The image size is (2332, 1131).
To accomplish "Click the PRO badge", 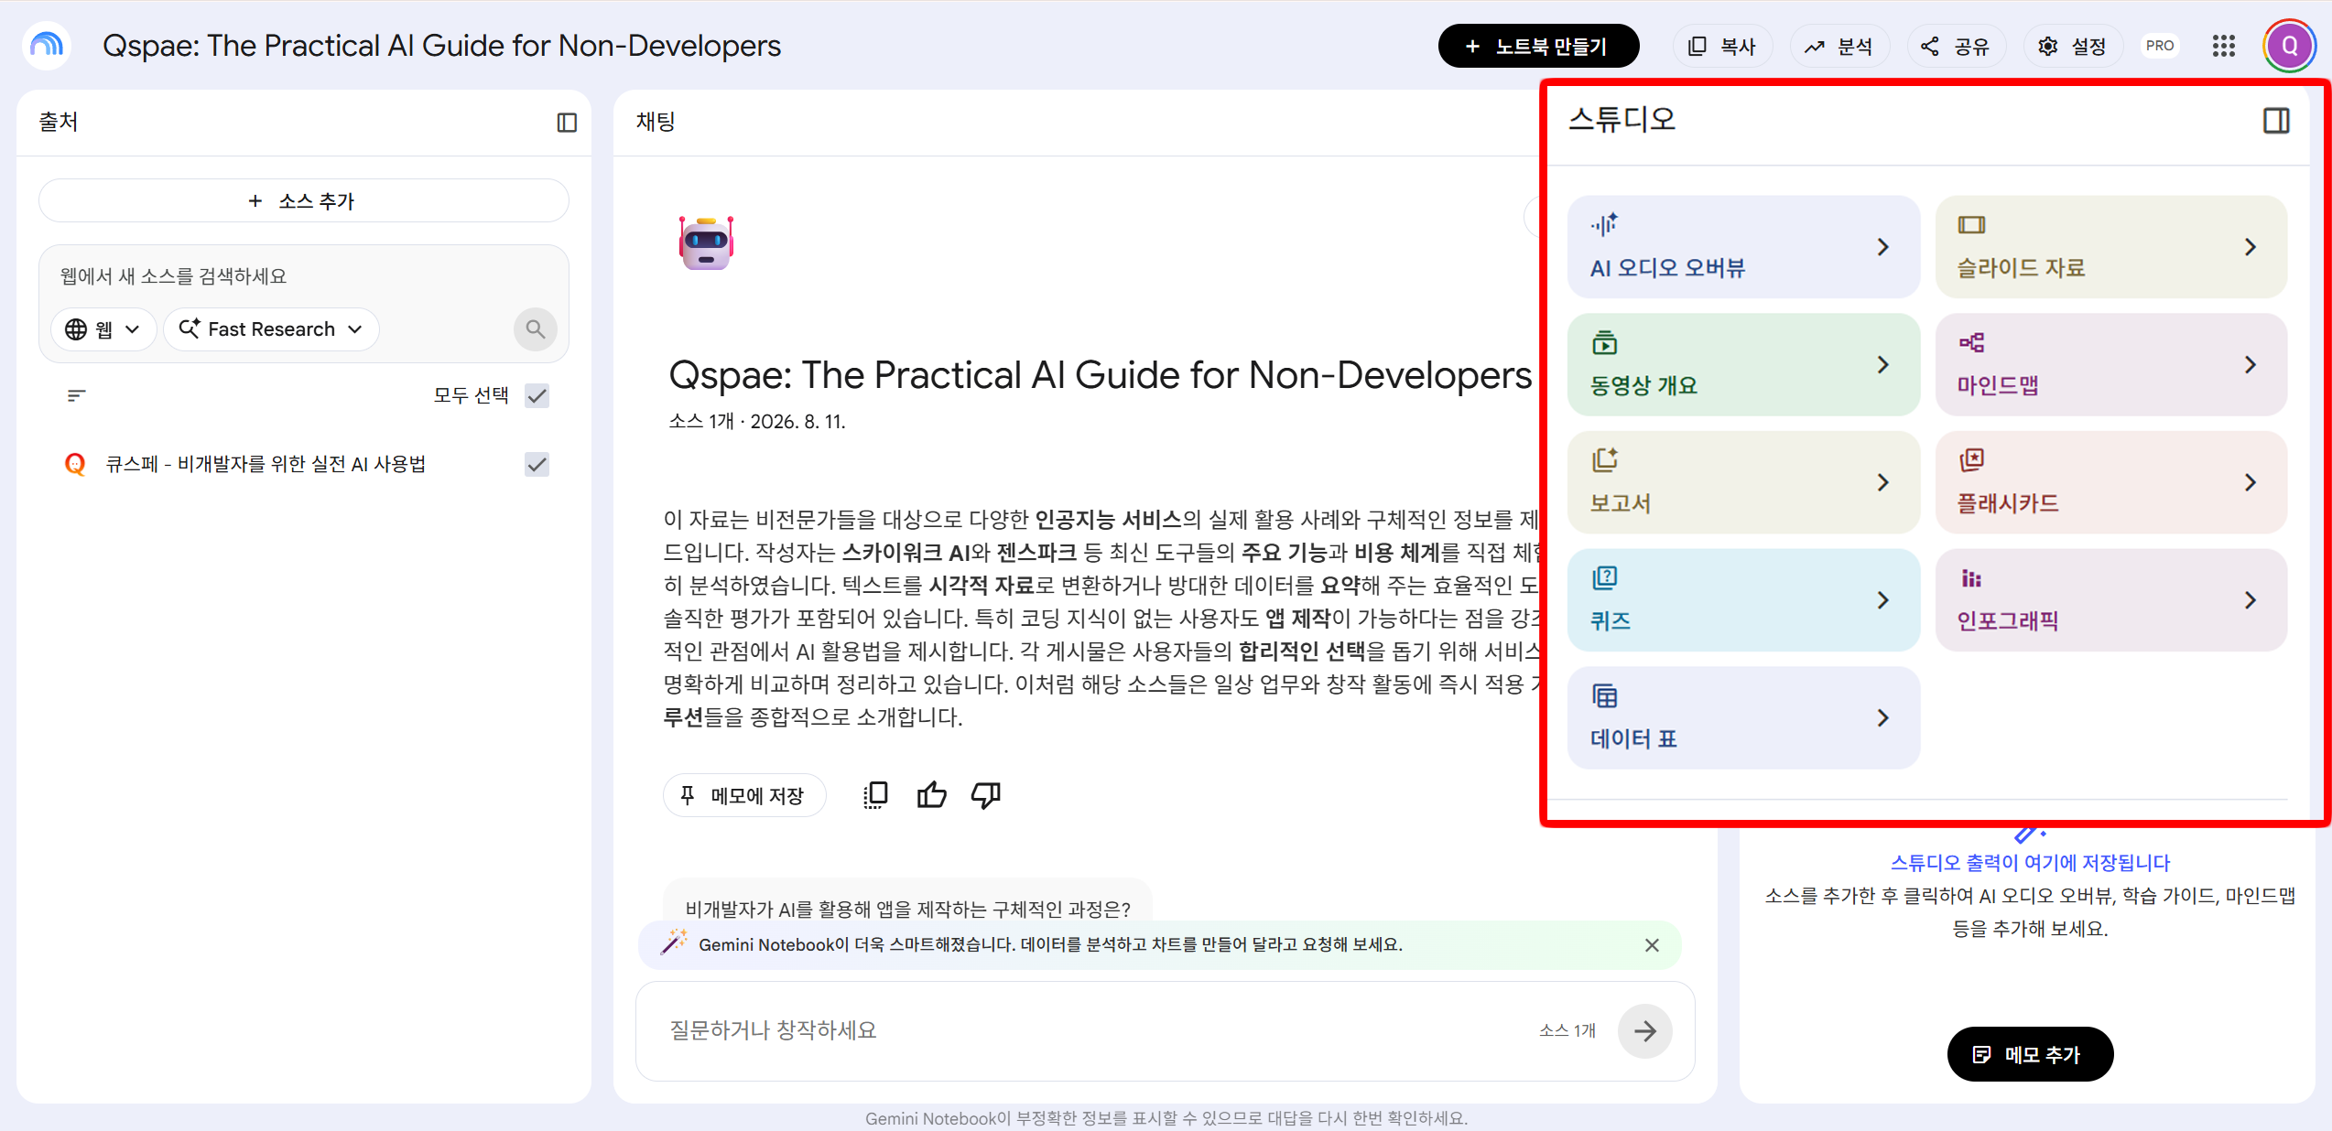I will (2159, 46).
